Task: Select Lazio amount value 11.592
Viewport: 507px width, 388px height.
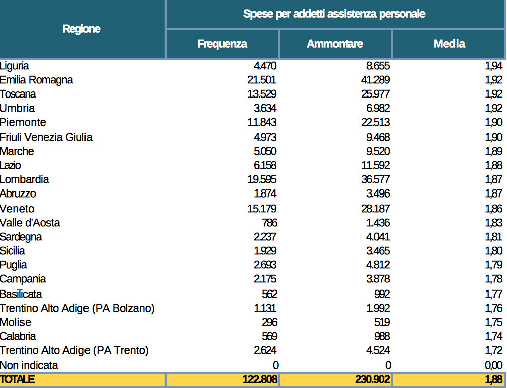Action: click(x=375, y=165)
